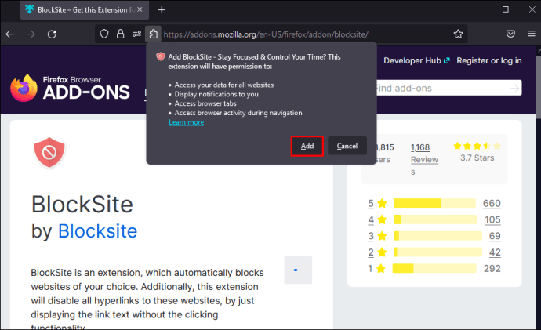Screen dimensions: 541x330
Task: Click the 292 one-star review count
Action: coord(492,269)
